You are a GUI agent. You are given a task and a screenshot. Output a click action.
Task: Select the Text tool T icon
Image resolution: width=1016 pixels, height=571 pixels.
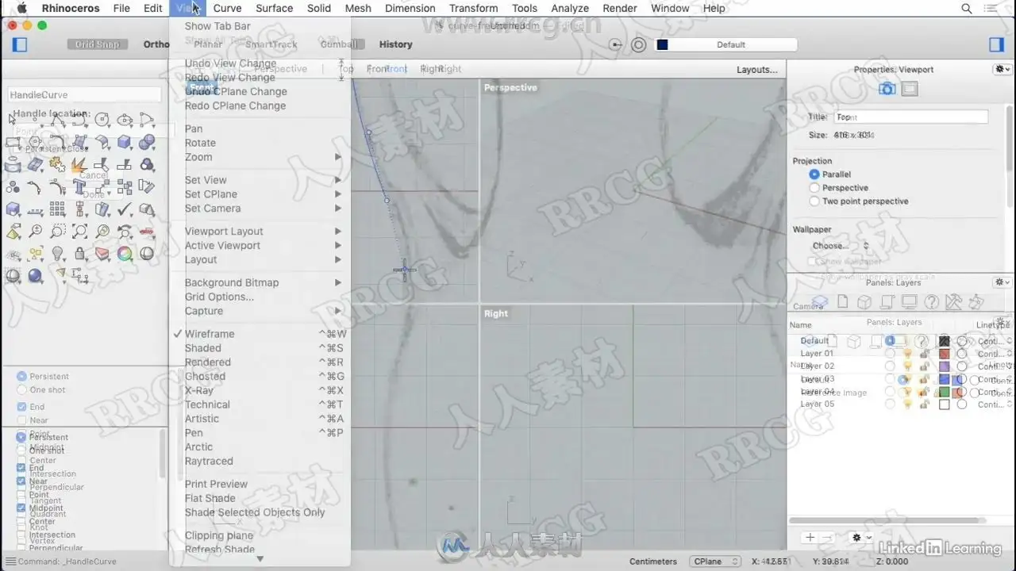(79, 187)
